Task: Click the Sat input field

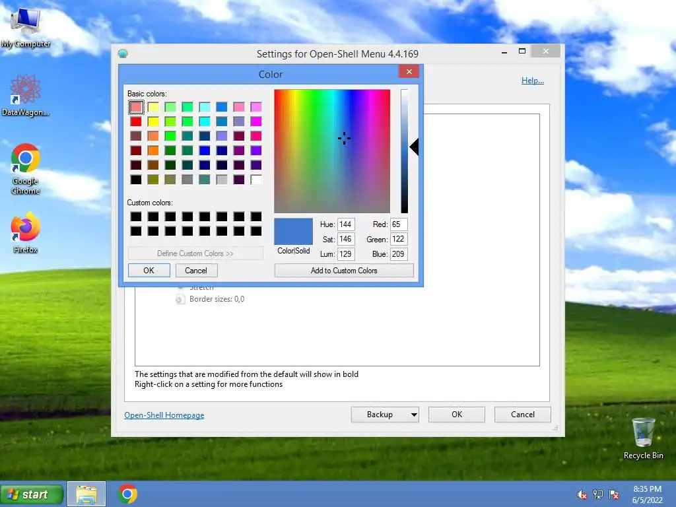Action: coord(346,239)
